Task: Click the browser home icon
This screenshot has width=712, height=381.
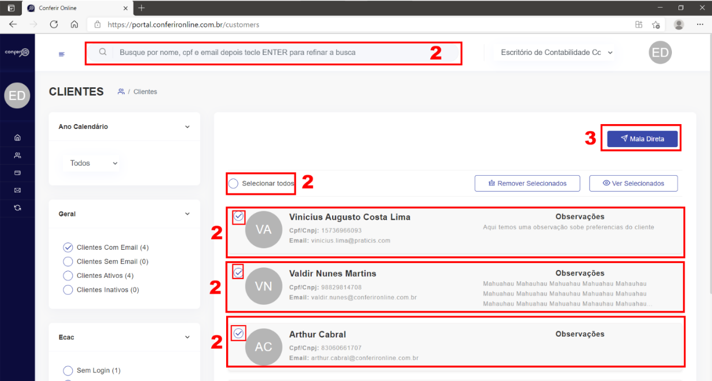Action: [x=74, y=24]
